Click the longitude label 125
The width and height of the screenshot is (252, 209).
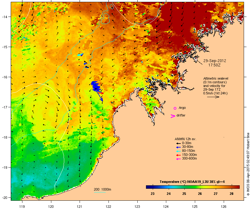point(195,207)
